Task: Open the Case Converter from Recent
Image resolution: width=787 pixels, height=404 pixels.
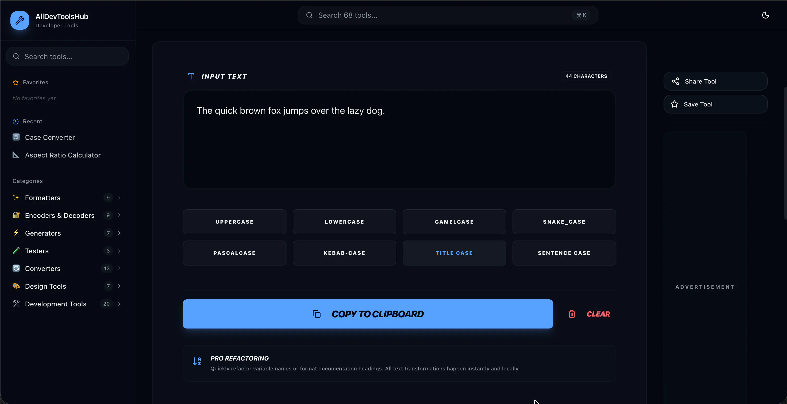Action: pyautogui.click(x=50, y=137)
